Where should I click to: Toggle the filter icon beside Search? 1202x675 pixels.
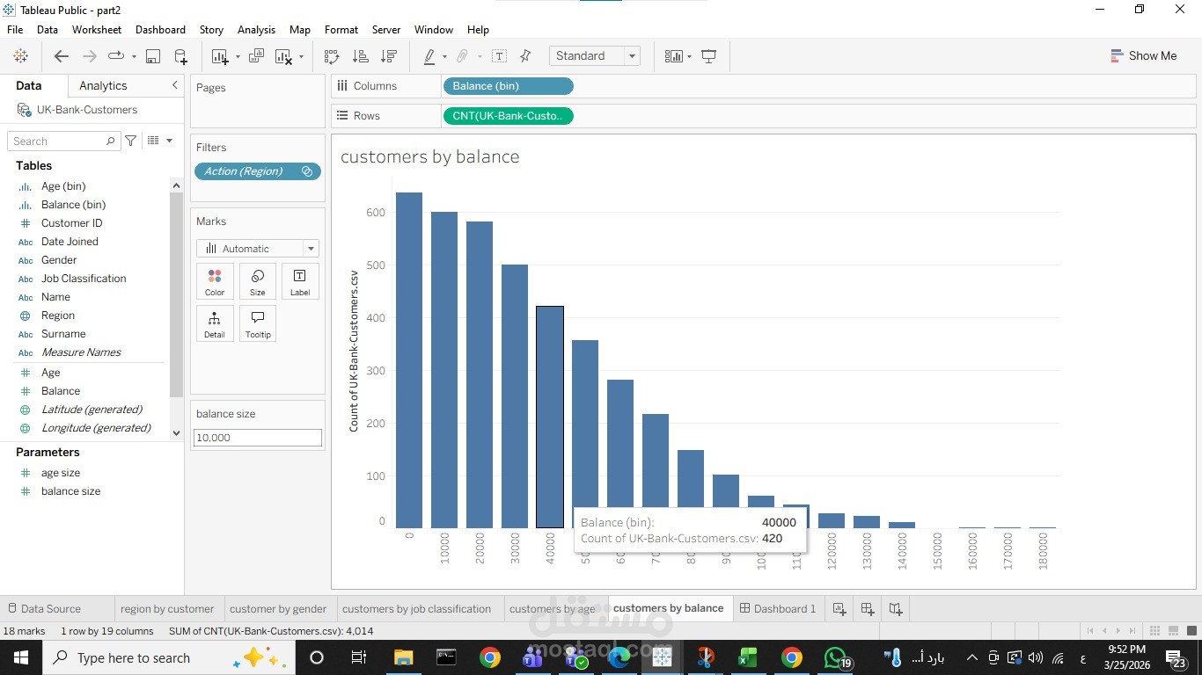(x=131, y=141)
